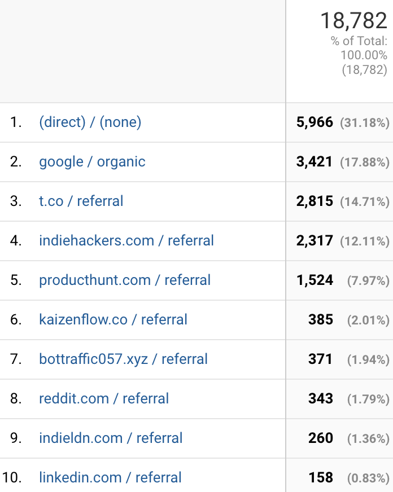Click the 158 value for linkedin.com

coord(321,477)
